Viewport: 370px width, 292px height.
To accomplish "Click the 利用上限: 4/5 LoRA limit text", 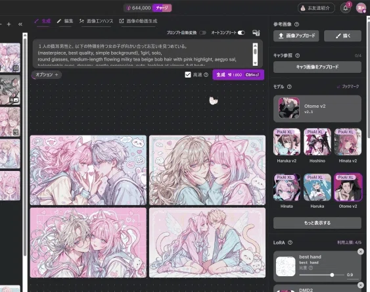I will 349,243.
